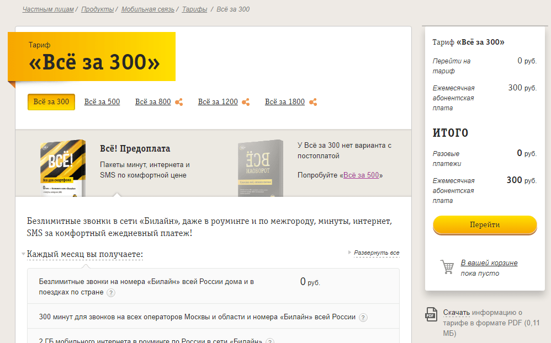The image size is (551, 343).
Task: Click share icon next to Всё за 1200
Action: tap(246, 102)
